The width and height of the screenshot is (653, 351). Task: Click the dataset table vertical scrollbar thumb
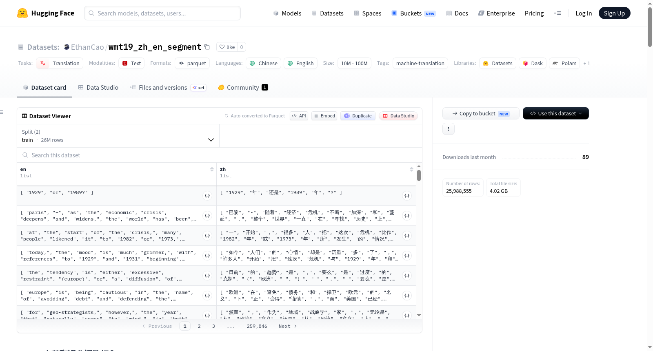pyautogui.click(x=419, y=176)
